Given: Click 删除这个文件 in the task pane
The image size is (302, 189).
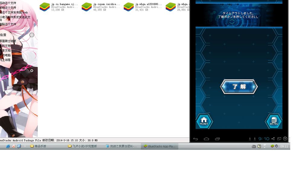Looking at the screenshot, I should tap(8, 24).
